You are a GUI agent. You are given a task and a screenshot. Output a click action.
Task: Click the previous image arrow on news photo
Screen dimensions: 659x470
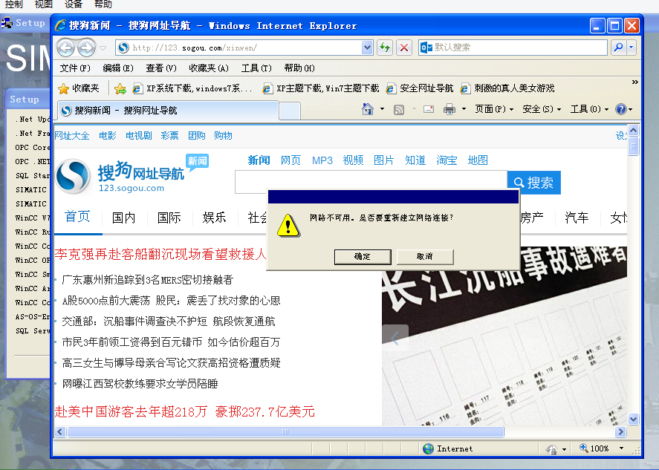(x=395, y=338)
